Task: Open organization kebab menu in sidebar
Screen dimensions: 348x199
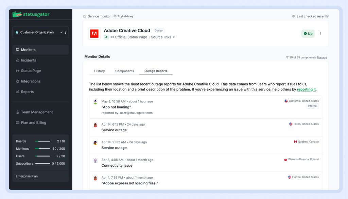Action: [66, 32]
